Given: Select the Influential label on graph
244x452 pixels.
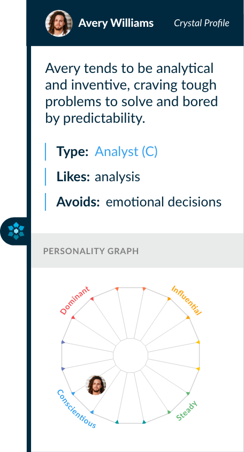Looking at the screenshot, I should 186,300.
